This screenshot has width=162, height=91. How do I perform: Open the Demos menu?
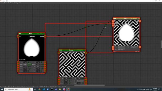click(x=12, y=3)
